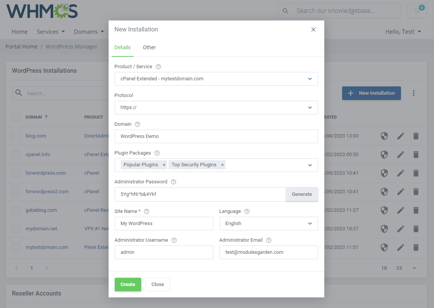The height and width of the screenshot is (308, 434).
Task: Show 10 entries per page
Action: [384, 268]
